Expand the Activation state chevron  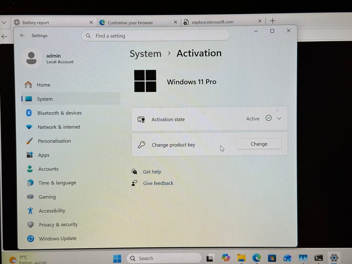coord(279,118)
